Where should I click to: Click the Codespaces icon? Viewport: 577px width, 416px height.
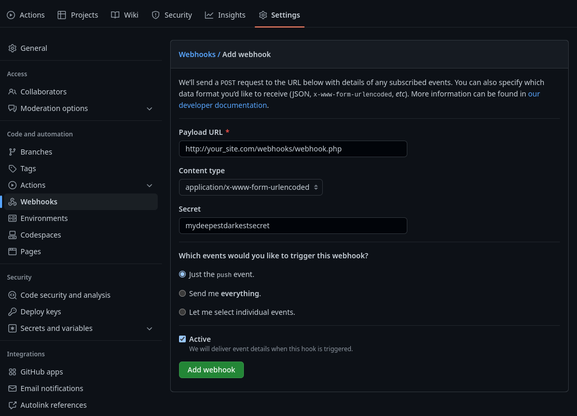[12, 234]
